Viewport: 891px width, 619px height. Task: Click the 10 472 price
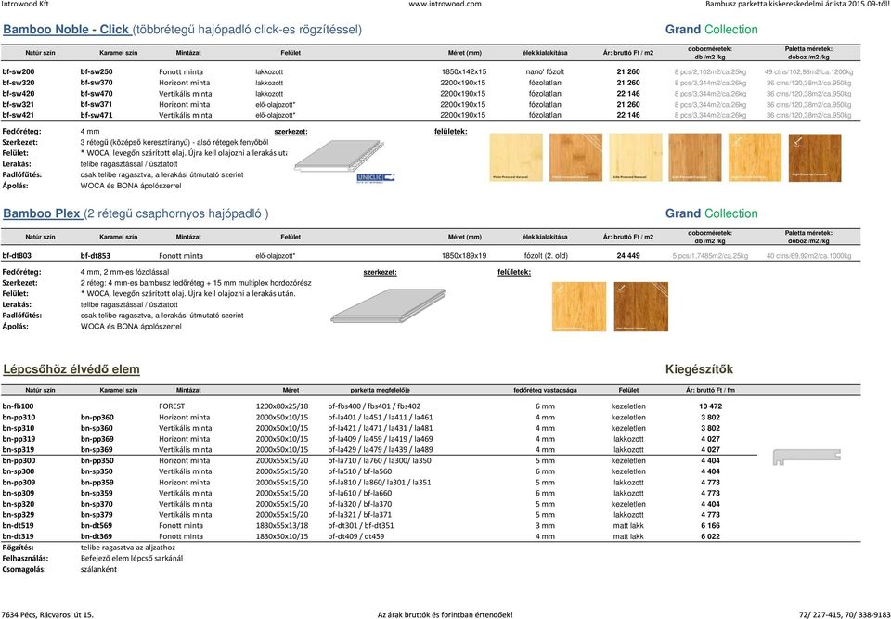click(x=710, y=406)
